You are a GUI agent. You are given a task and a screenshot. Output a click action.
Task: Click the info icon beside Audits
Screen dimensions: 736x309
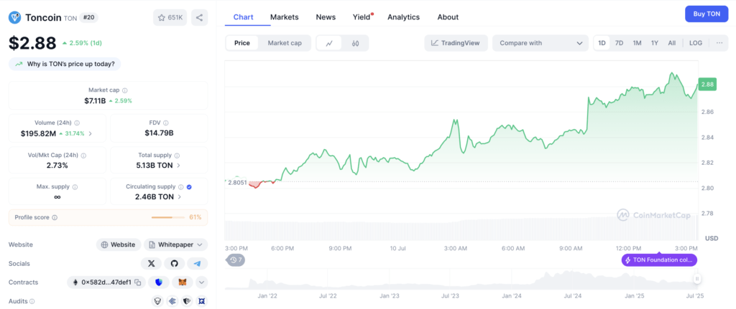[x=32, y=302]
